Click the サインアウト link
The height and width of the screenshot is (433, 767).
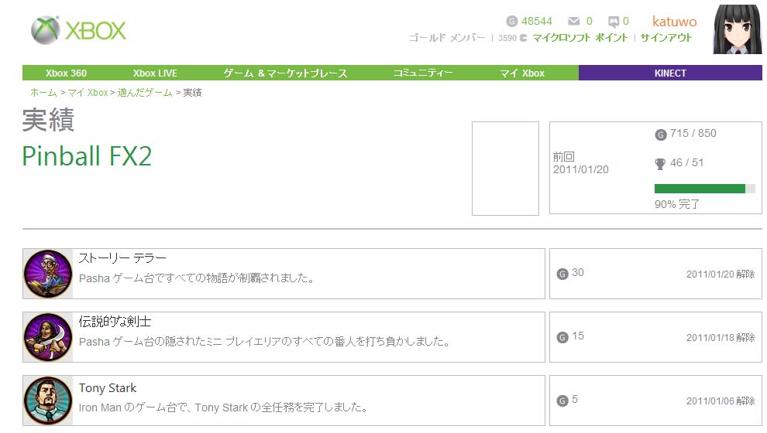point(666,38)
